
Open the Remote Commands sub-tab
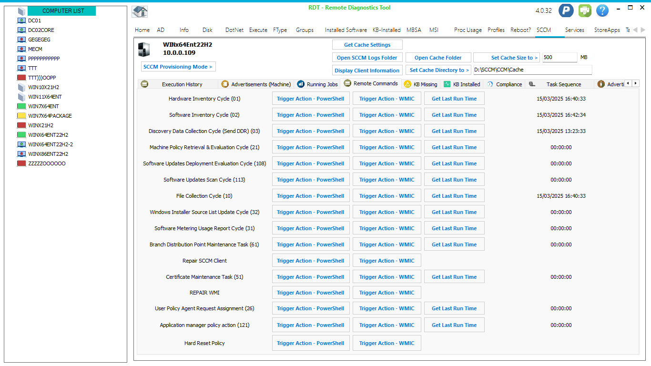click(x=371, y=83)
